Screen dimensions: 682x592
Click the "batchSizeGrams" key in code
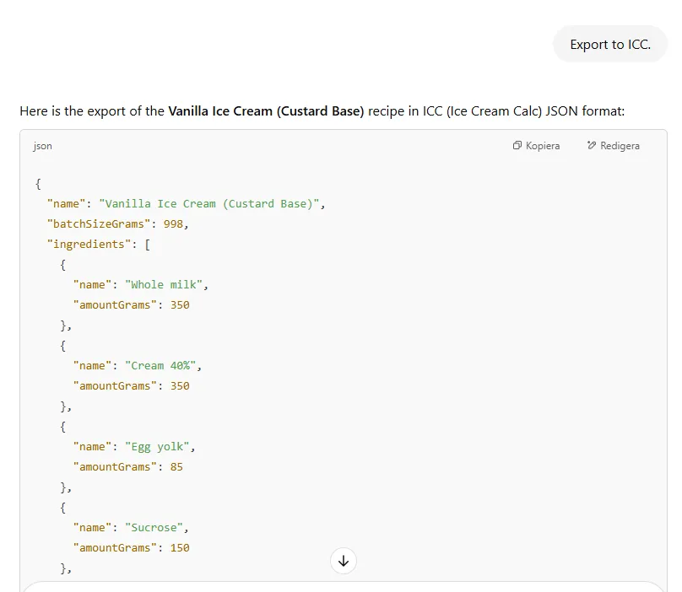click(x=98, y=223)
